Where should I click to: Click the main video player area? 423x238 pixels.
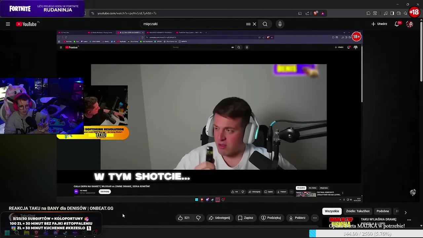209,116
